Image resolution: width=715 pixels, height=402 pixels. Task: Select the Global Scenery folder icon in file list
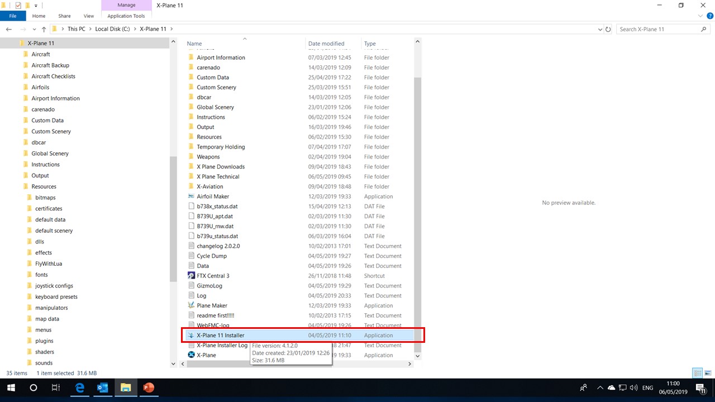(191, 107)
